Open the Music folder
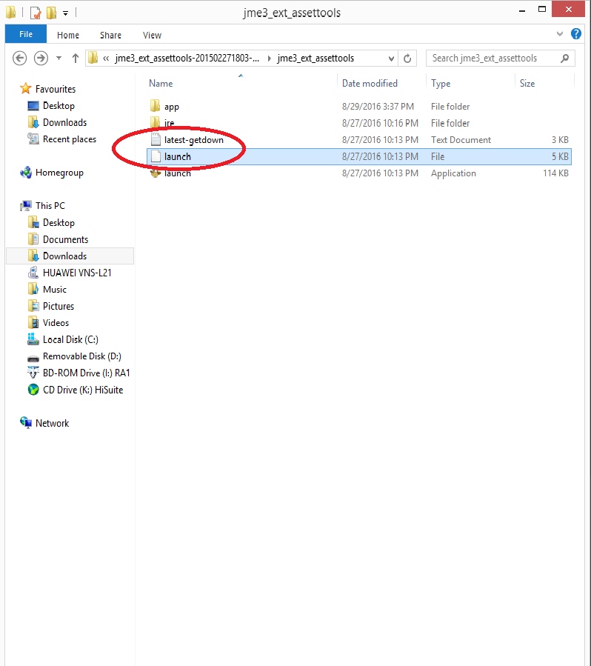 (55, 289)
